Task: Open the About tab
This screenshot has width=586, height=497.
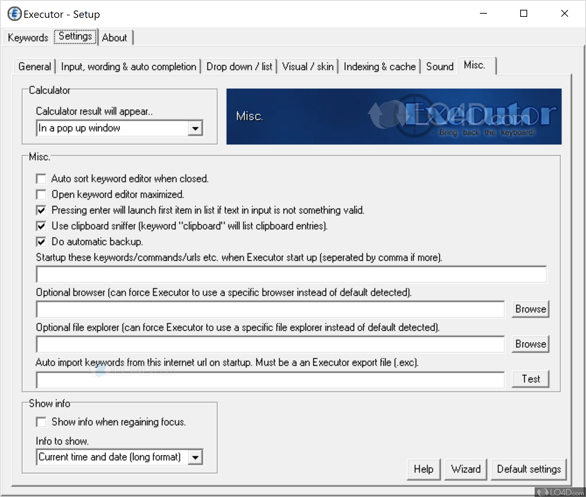Action: click(x=115, y=37)
